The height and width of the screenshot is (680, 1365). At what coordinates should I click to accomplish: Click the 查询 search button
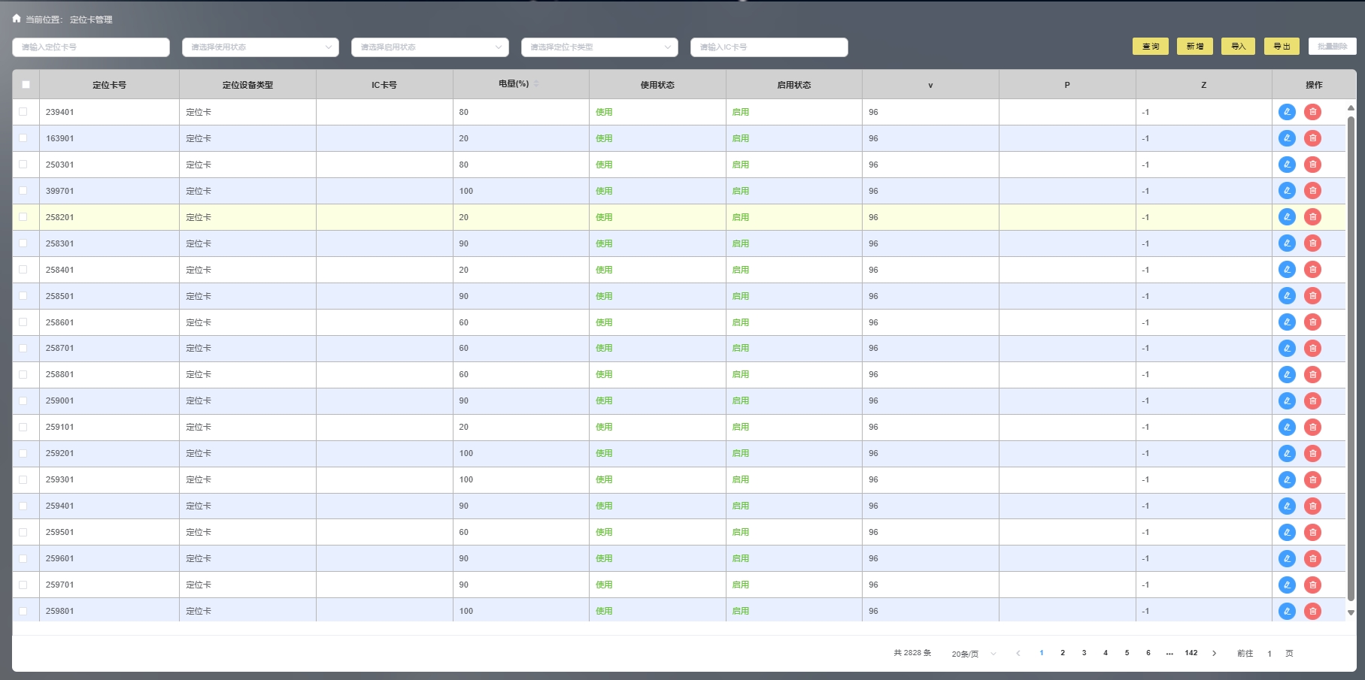[x=1150, y=47]
